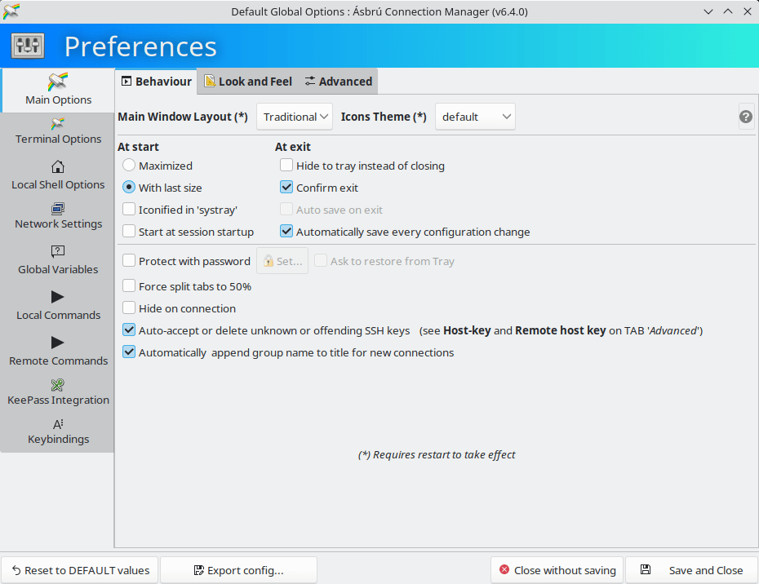759x584 pixels.
Task: Click the Local Shell Options label
Action: (58, 184)
